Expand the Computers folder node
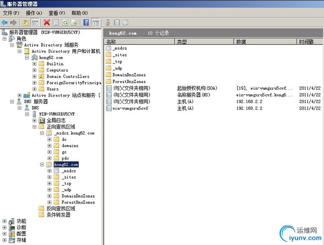Viewport: 324px width, 245px height. (35, 70)
